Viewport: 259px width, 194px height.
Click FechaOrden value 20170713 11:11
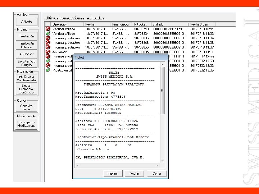[202, 52]
